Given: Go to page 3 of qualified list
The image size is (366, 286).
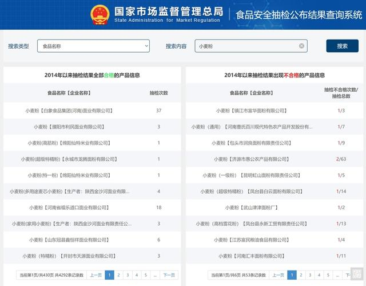Looking at the screenshot, I should pos(128,275).
